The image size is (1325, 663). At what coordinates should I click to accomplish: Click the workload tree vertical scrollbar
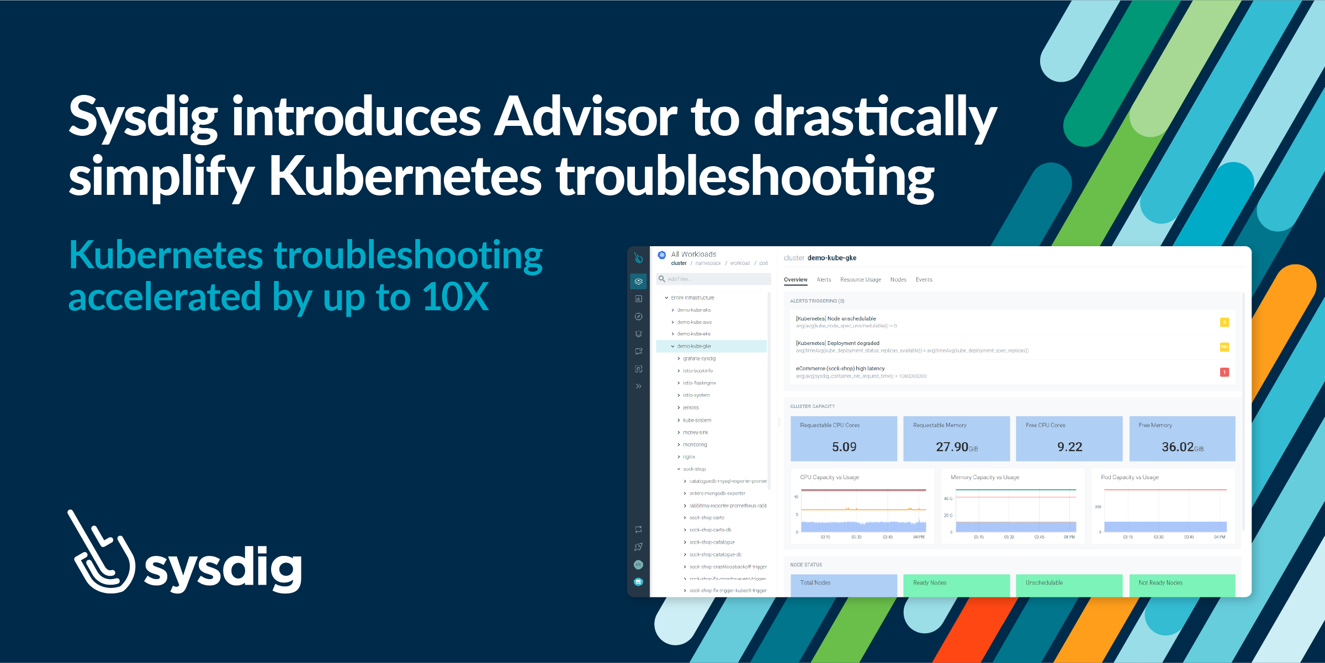(769, 391)
